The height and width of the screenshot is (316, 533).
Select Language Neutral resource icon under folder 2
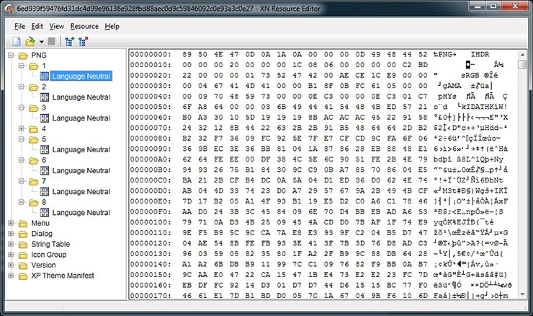(x=45, y=97)
